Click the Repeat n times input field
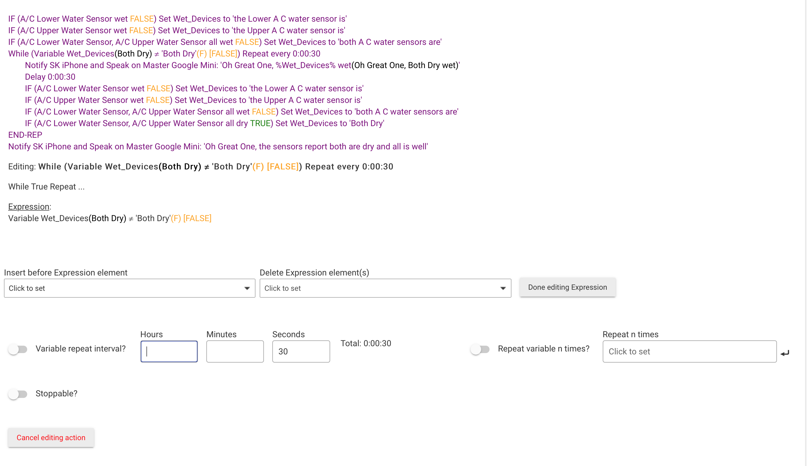Image resolution: width=807 pixels, height=466 pixels. [690, 351]
